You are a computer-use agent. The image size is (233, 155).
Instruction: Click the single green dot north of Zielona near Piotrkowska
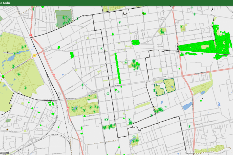coord(113,34)
